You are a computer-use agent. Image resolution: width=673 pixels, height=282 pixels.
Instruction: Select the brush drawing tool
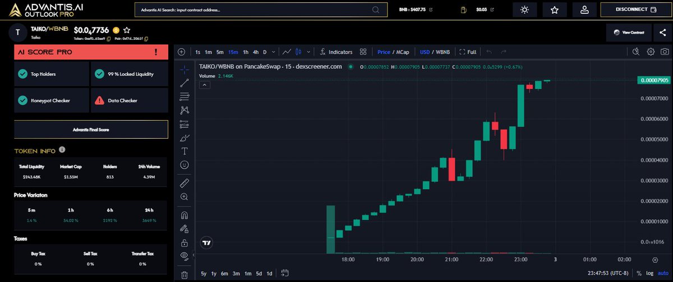[x=185, y=138]
